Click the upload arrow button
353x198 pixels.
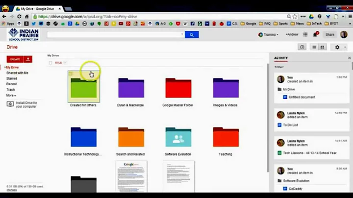tap(28, 59)
